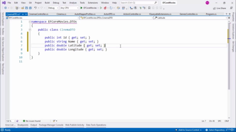Open the Error List panel tab
Image resolution: width=236 pixels, height=132 pixels.
(10, 125)
